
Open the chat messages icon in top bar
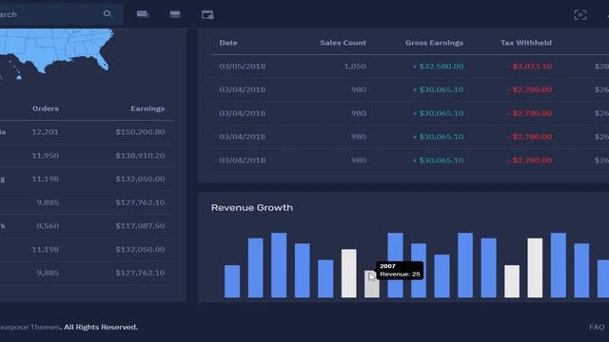pyautogui.click(x=143, y=15)
